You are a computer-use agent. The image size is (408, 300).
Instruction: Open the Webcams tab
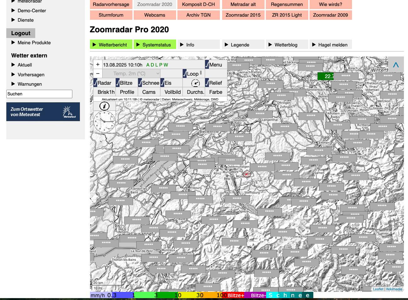coord(155,15)
